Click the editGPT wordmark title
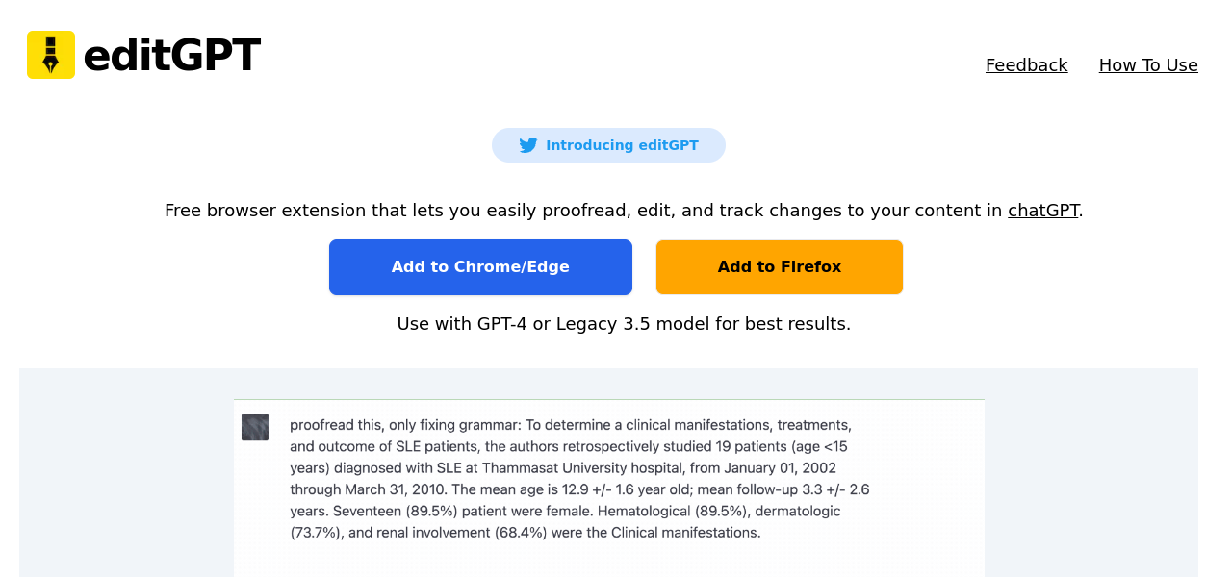 (171, 56)
